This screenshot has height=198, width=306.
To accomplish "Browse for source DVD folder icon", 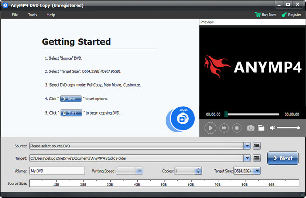I will 257,146.
